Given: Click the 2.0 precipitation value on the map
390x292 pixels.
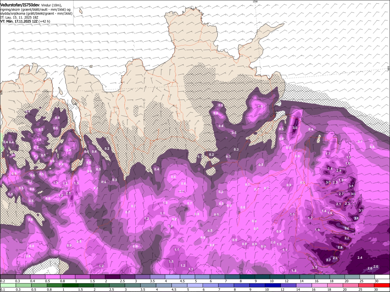Looking at the screenshot, I should (68, 193).
